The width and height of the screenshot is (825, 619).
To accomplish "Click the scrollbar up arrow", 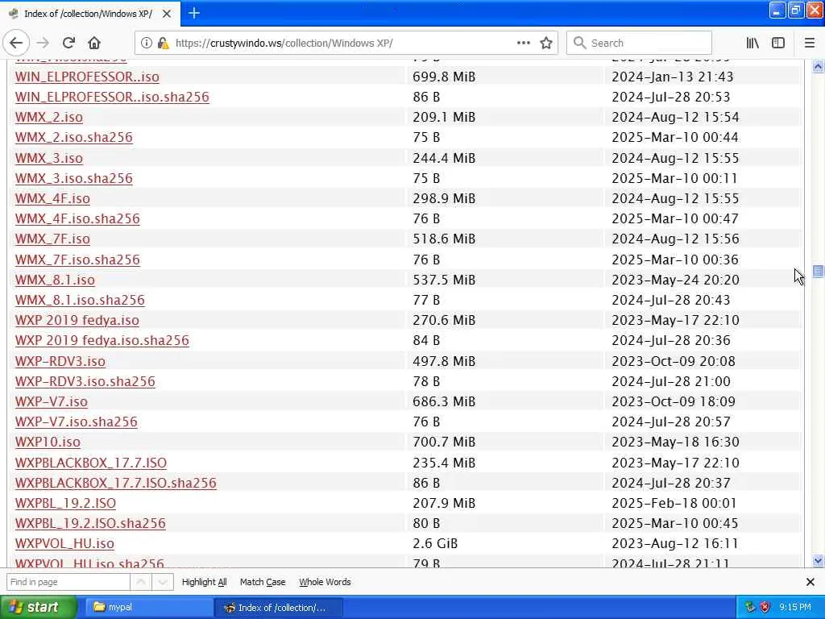I will [x=818, y=66].
